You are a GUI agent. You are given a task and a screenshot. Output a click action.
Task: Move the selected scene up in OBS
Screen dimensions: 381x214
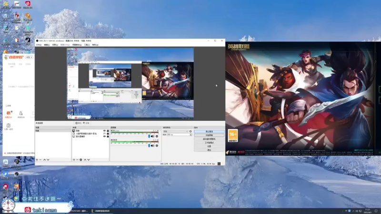tap(44, 160)
